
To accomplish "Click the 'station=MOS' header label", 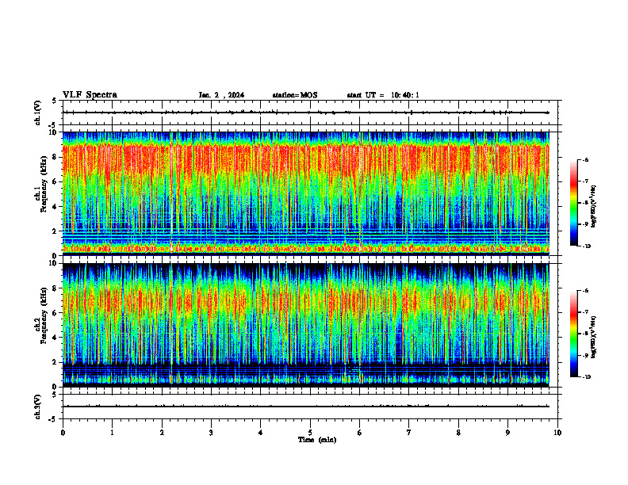I will [295, 95].
